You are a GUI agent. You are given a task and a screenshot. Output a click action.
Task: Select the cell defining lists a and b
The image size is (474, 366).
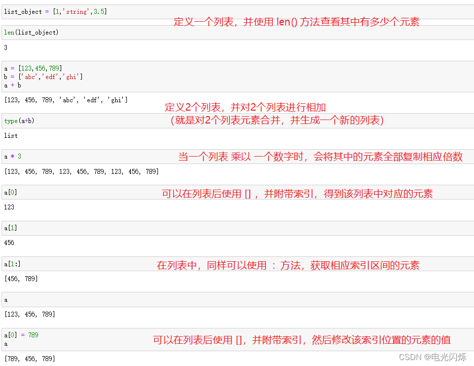click(x=30, y=77)
